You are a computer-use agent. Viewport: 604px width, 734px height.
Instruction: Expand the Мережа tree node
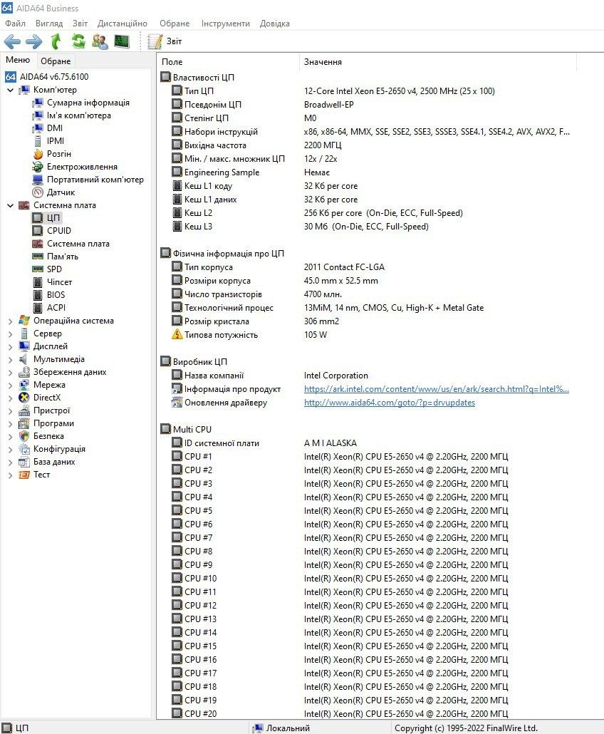point(10,386)
